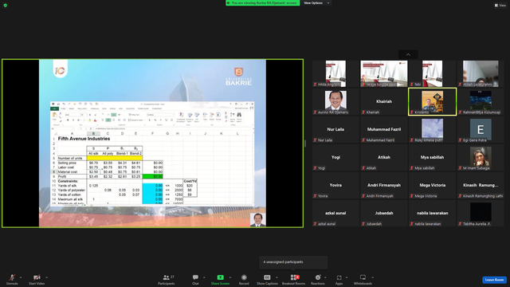This screenshot has height=287, width=510.
Task: Click yellow 'Number of units' input row
Action: [114, 158]
